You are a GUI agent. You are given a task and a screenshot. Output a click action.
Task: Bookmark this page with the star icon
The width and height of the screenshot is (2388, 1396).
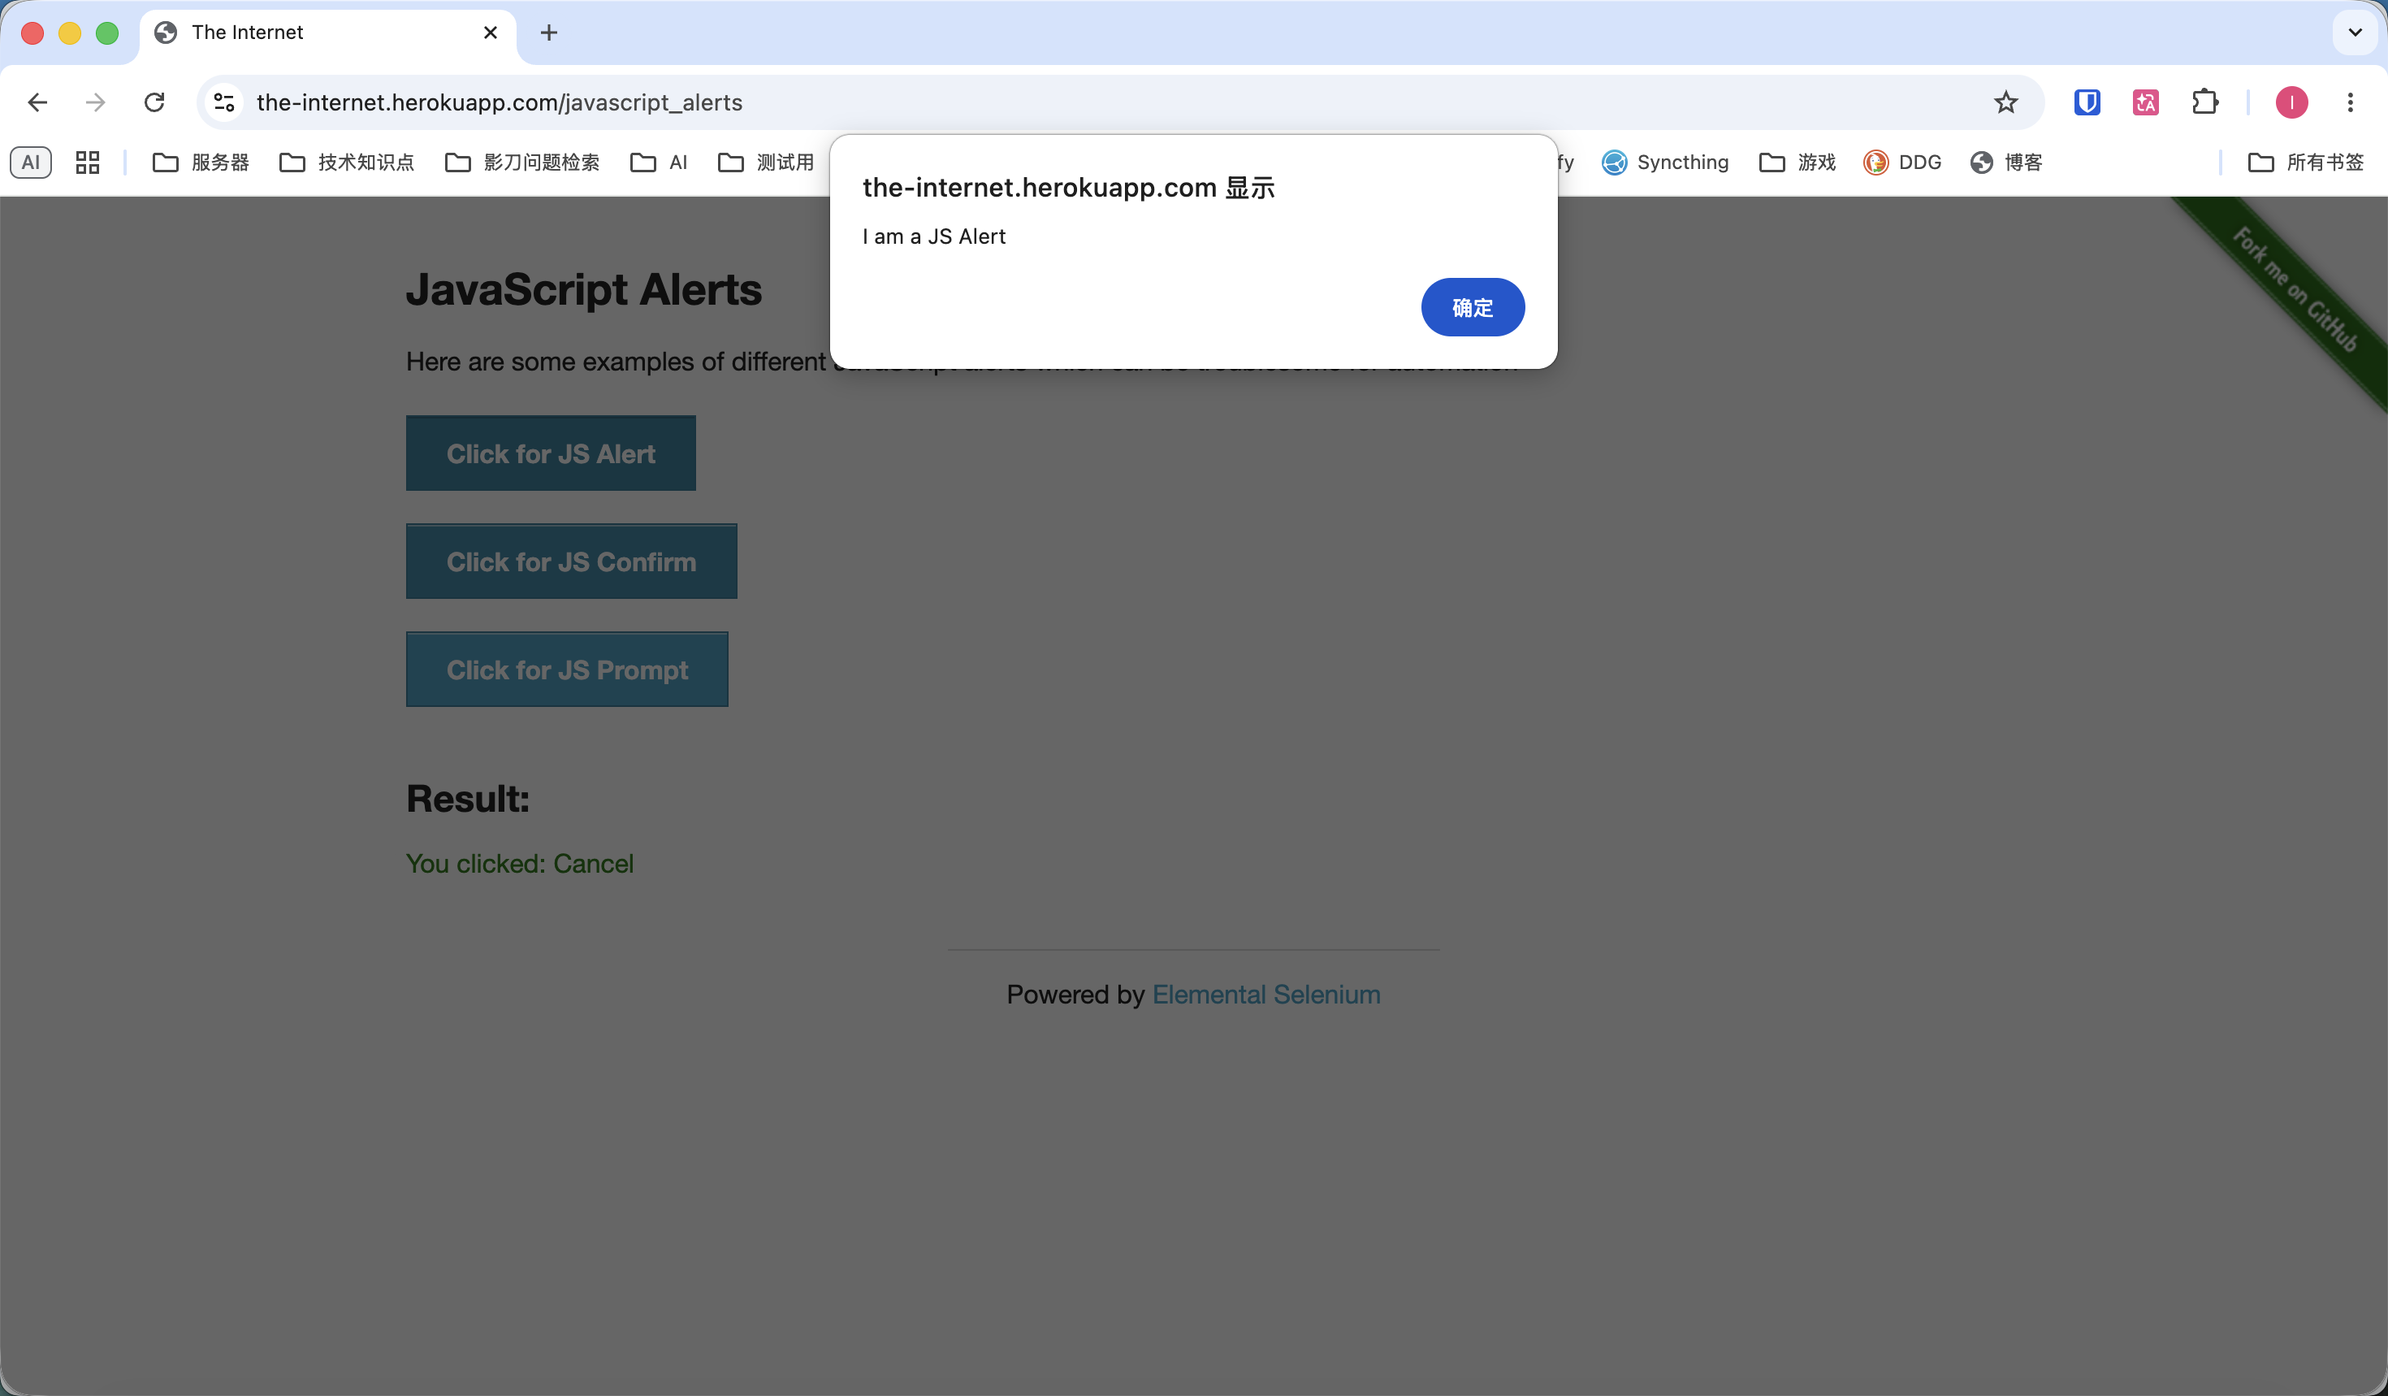point(2005,102)
